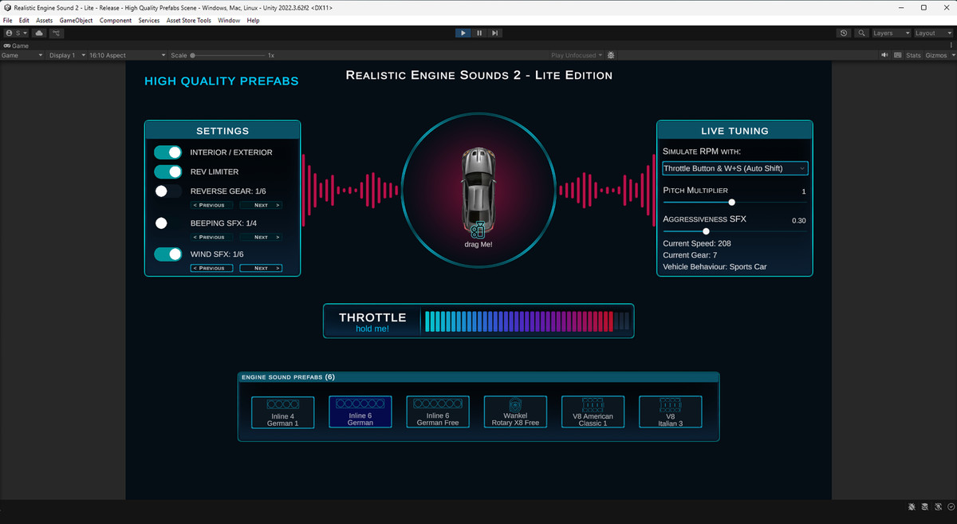The width and height of the screenshot is (957, 524).
Task: Open the Unity account menu
Action: [x=16, y=33]
